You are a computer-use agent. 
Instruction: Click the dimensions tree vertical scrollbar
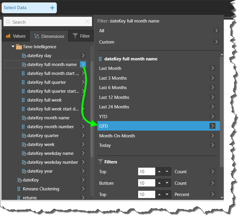pyautogui.click(x=92, y=109)
